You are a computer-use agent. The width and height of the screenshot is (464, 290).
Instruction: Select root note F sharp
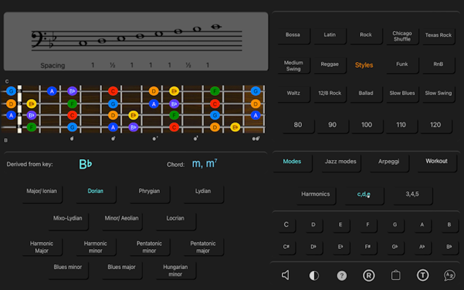point(368,247)
